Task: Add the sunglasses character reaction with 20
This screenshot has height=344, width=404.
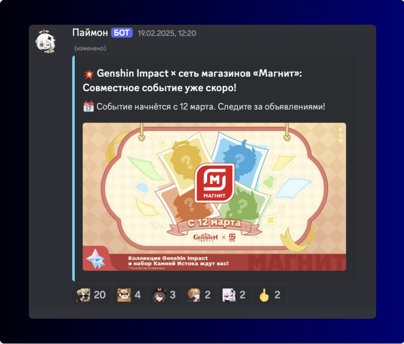Action: pyautogui.click(x=91, y=295)
